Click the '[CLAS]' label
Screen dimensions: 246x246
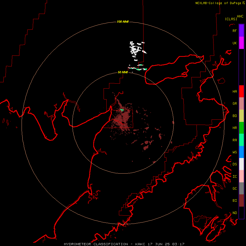(x=231, y=19)
